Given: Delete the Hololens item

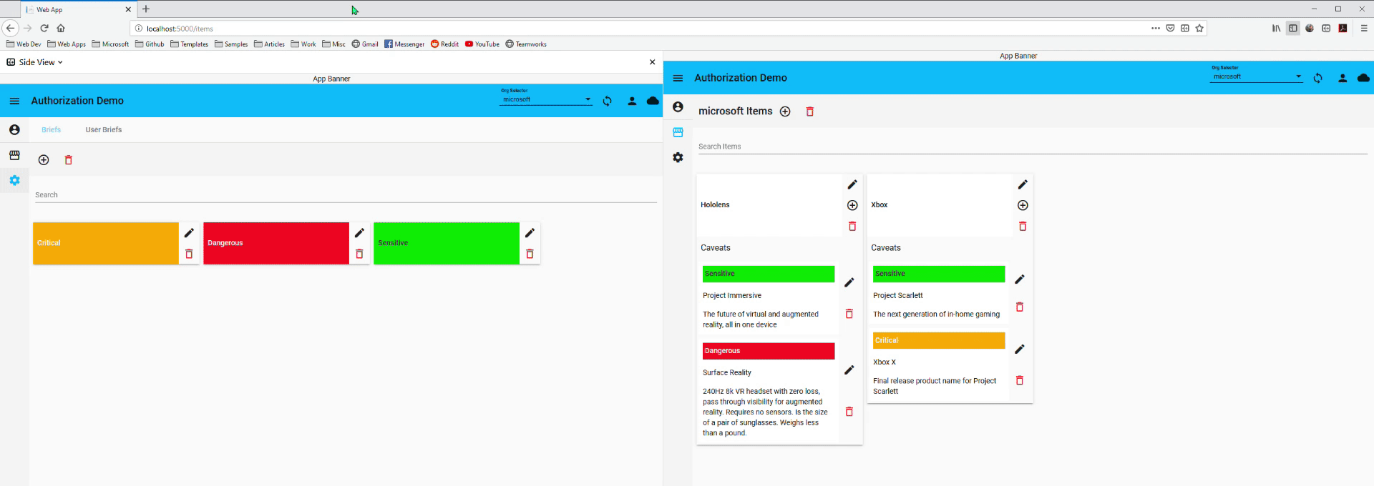Looking at the screenshot, I should (x=852, y=226).
